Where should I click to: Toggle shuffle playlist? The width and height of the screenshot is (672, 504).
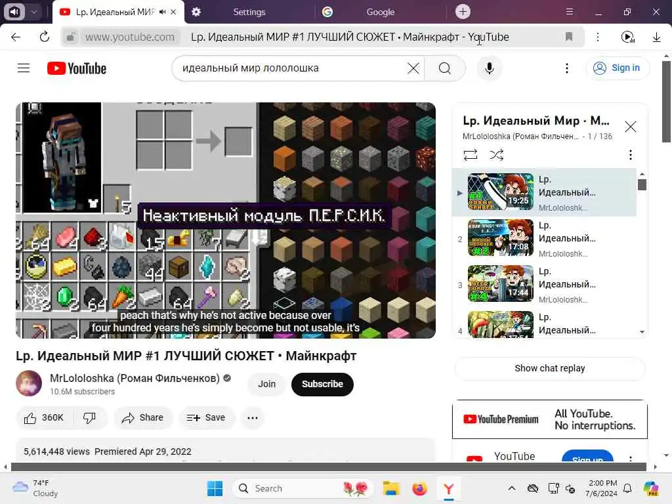pos(496,155)
